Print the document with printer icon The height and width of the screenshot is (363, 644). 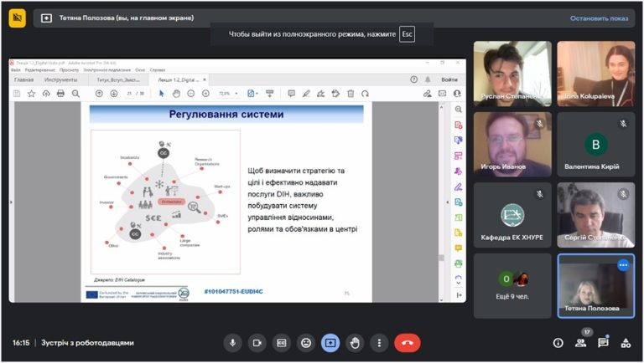point(60,94)
